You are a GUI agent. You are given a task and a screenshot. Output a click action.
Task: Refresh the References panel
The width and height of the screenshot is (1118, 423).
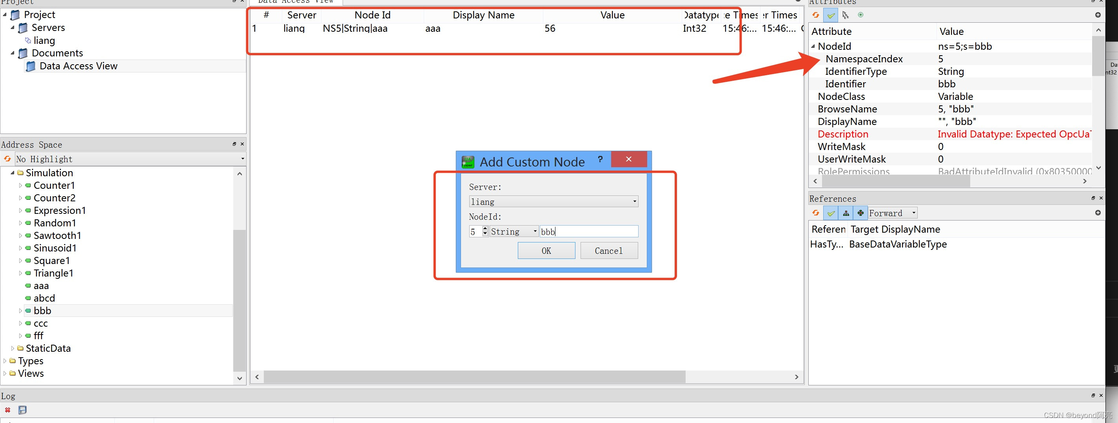pyautogui.click(x=815, y=213)
